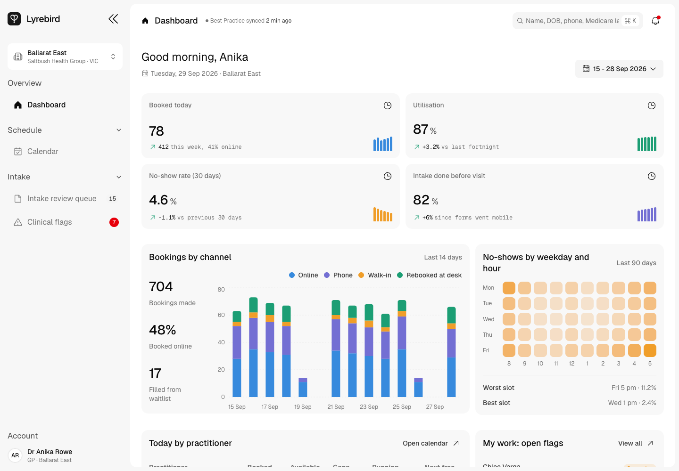
Task: Open the Intake review queue
Action: (65, 199)
